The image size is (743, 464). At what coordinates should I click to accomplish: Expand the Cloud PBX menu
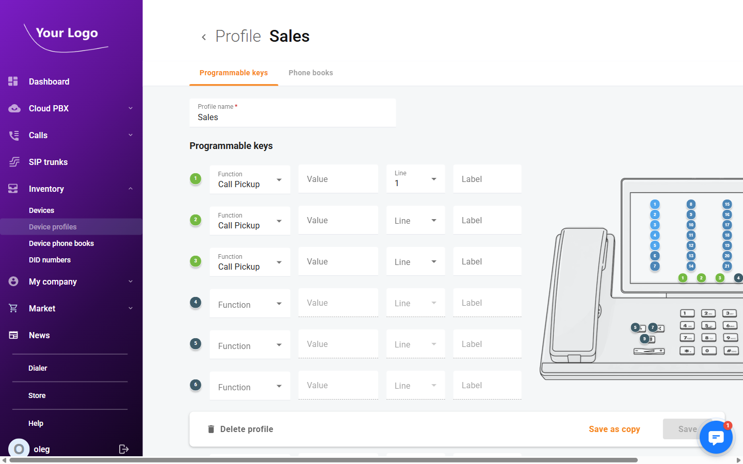130,108
